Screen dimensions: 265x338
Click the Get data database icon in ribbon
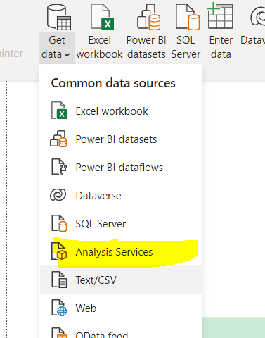pyautogui.click(x=59, y=16)
